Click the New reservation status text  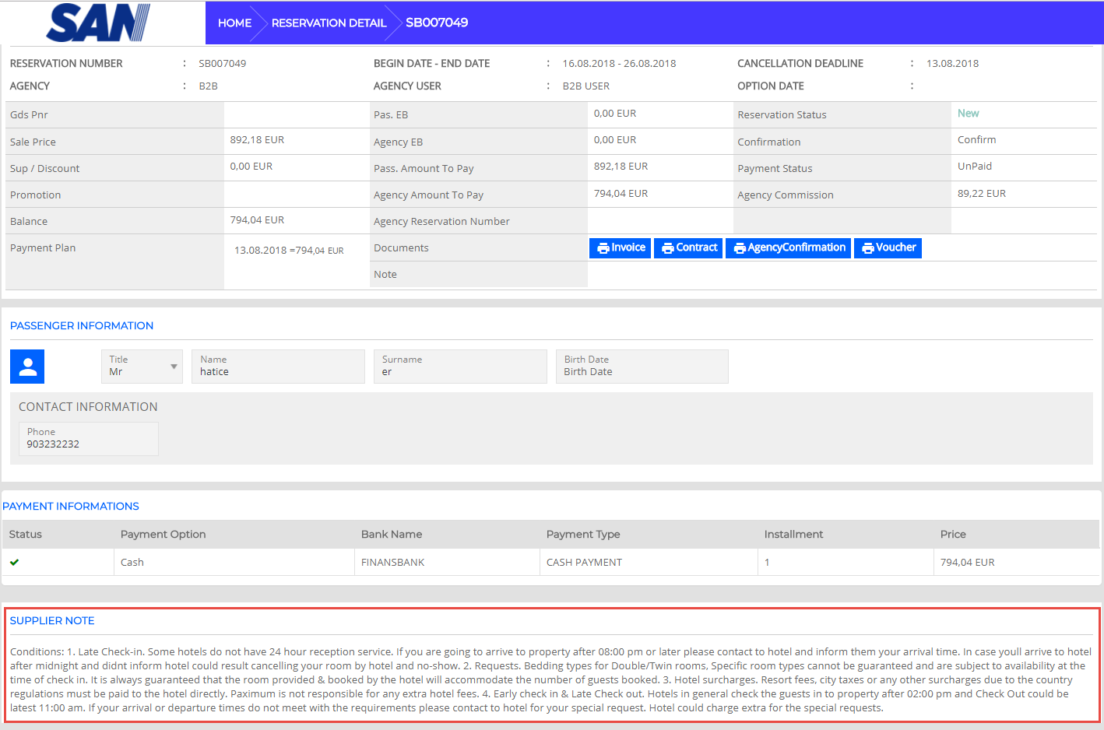(x=968, y=114)
